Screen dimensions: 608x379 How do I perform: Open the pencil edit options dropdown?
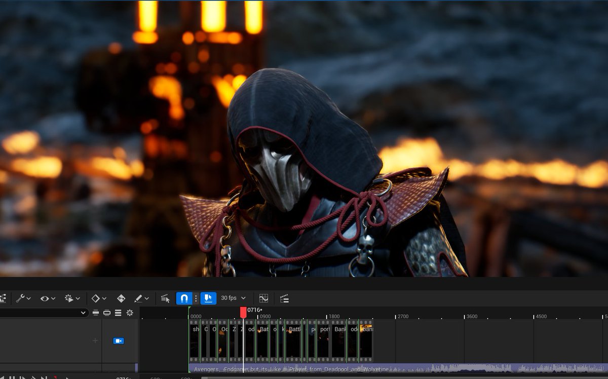(x=141, y=298)
